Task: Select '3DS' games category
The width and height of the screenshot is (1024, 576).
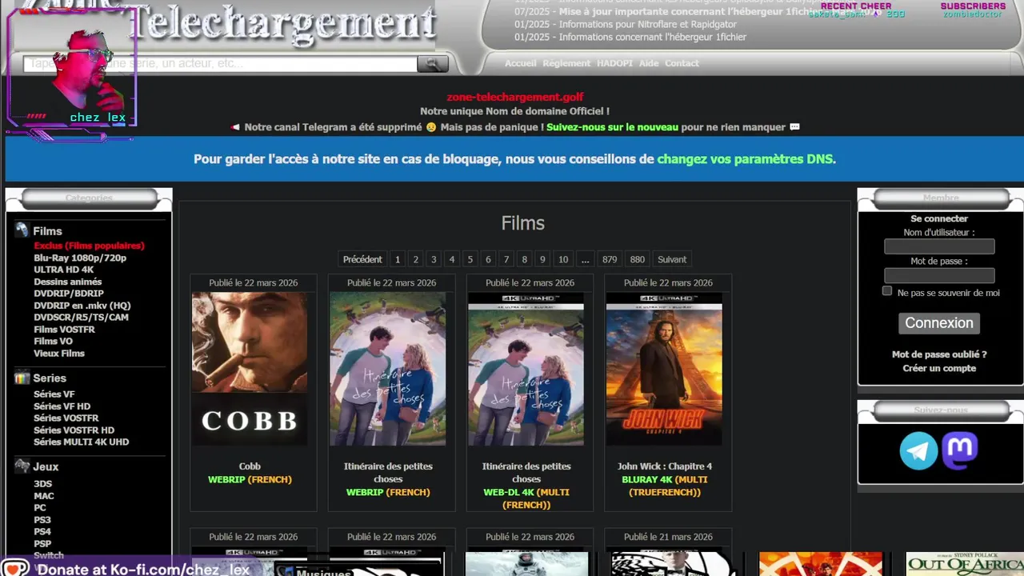Action: pyautogui.click(x=42, y=484)
